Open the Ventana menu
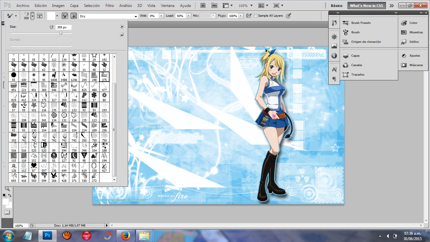The height and width of the screenshot is (242, 430). tap(167, 6)
